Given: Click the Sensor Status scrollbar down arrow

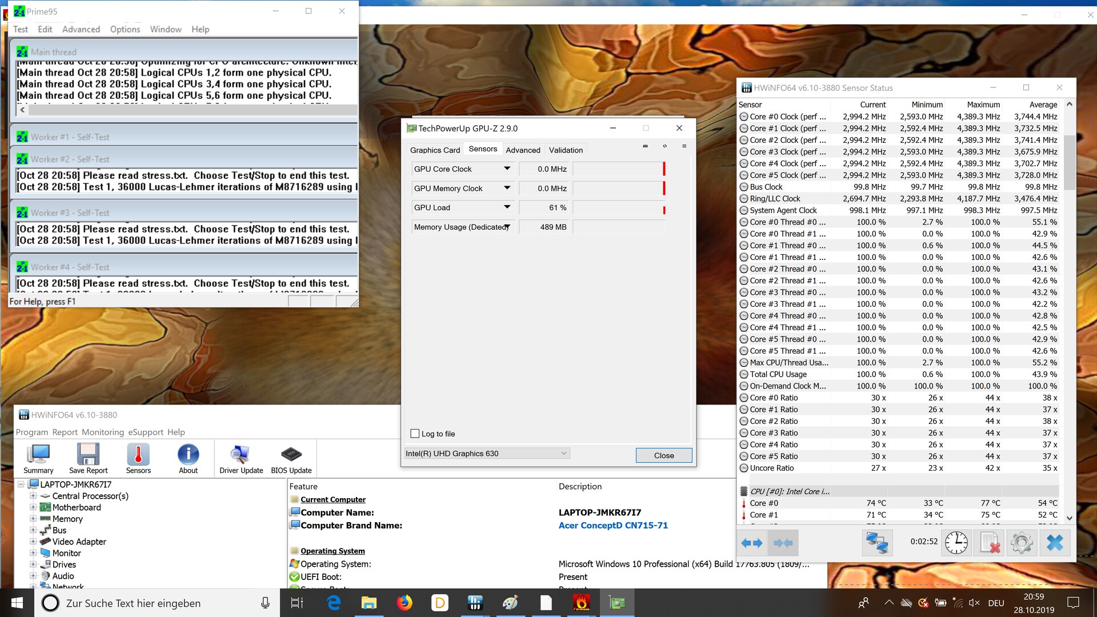Looking at the screenshot, I should [x=1070, y=518].
